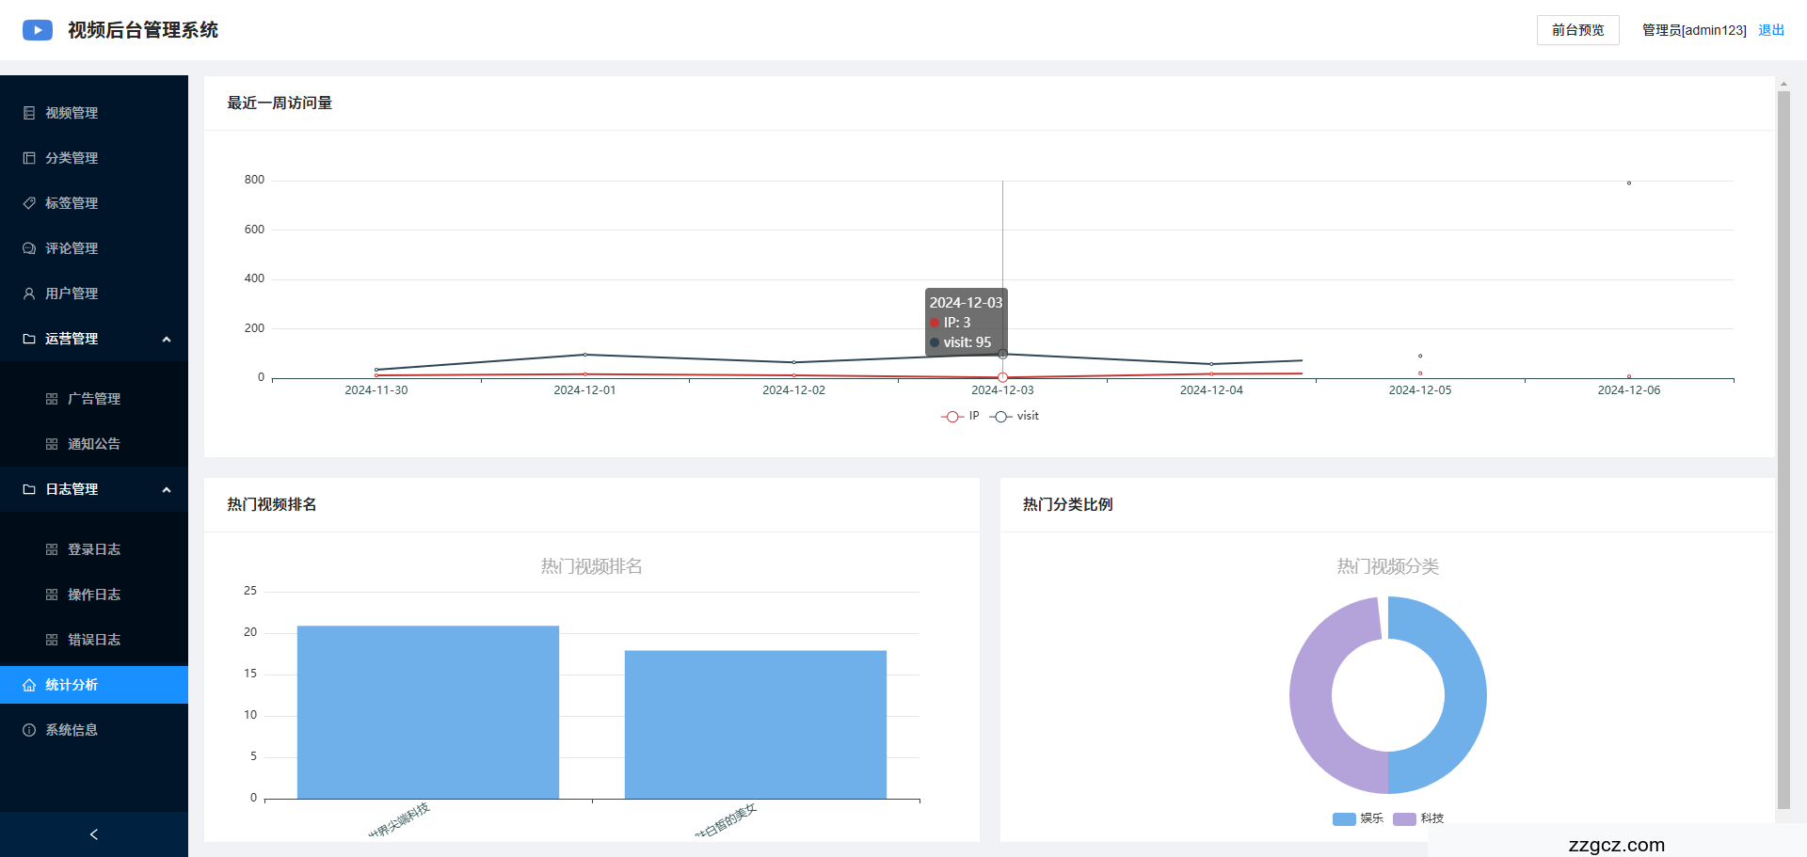Collapse the 运营管理 submenu arrow
The image size is (1807, 857).
tap(167, 339)
